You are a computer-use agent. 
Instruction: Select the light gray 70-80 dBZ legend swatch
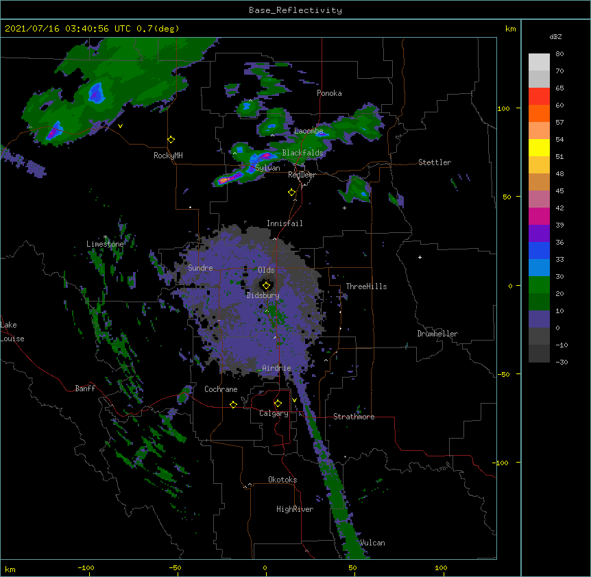(539, 62)
